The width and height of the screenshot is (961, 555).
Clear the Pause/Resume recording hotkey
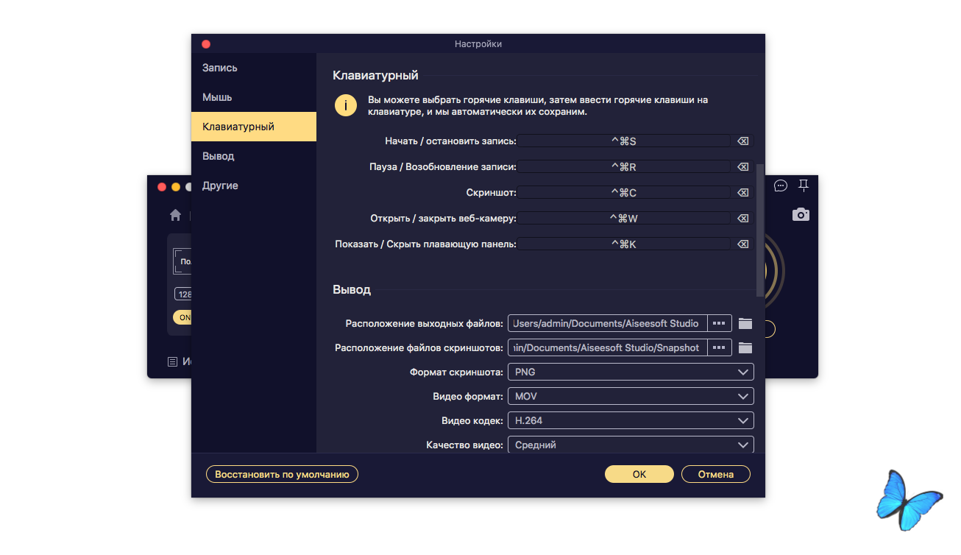[742, 167]
